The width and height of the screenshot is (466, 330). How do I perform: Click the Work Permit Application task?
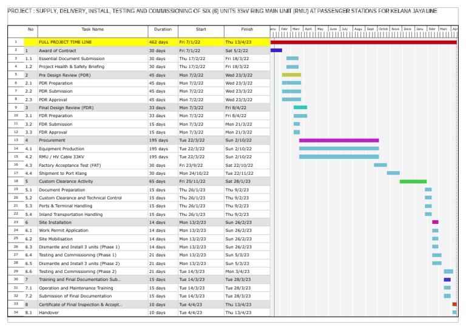coord(63,231)
